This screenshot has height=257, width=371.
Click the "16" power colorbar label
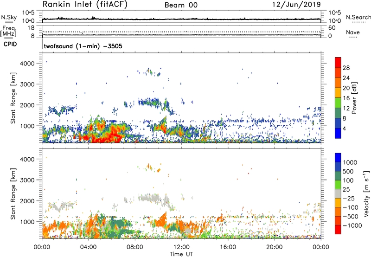[x=346, y=98]
